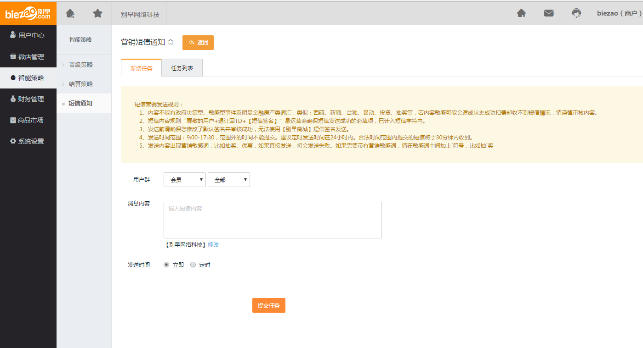Select the 定时 scheduled radio button

[x=193, y=265]
